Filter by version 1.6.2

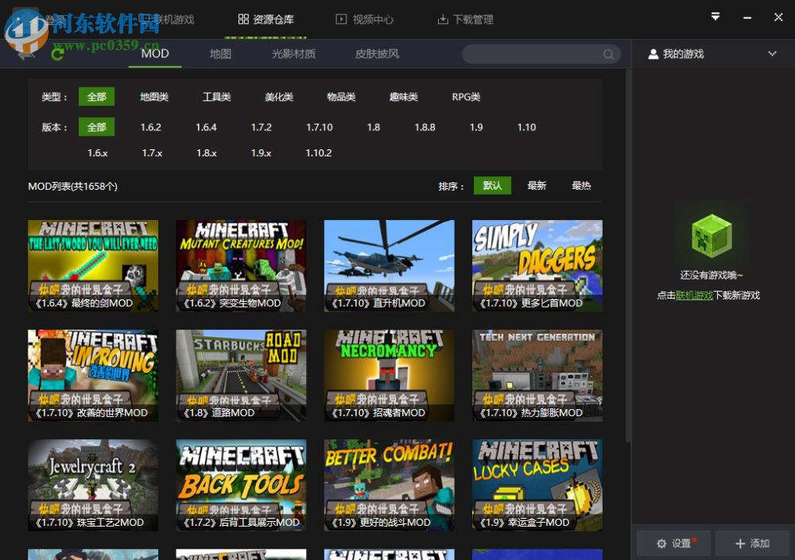click(x=150, y=127)
